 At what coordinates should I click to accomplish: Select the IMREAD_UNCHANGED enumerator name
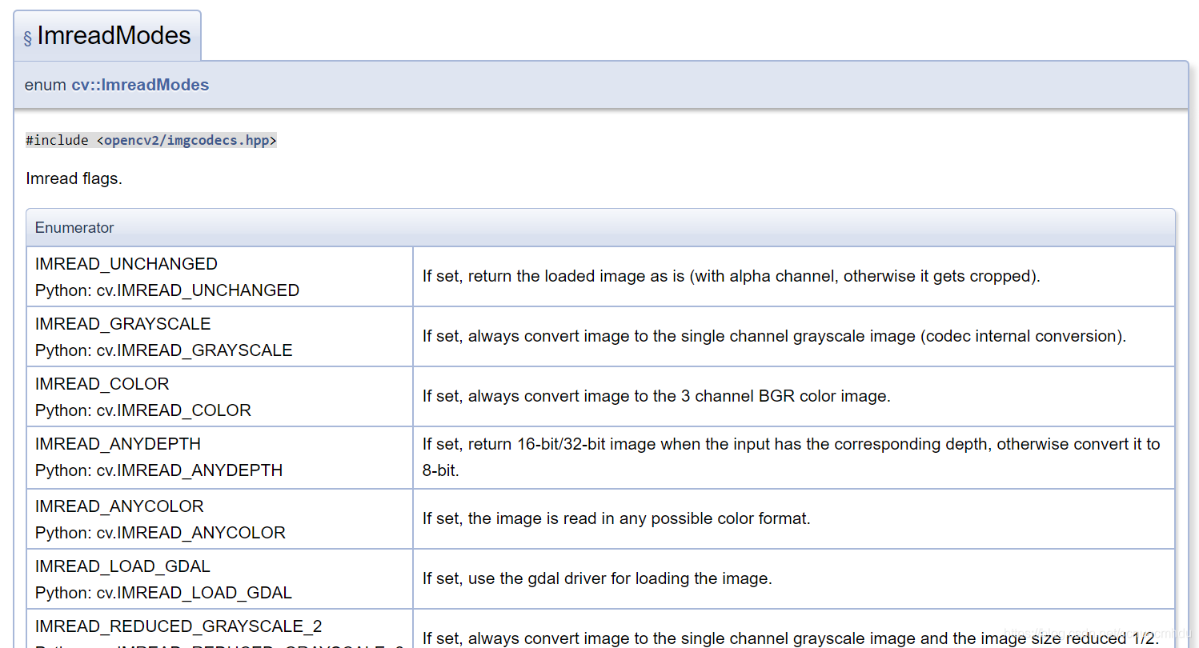click(126, 264)
